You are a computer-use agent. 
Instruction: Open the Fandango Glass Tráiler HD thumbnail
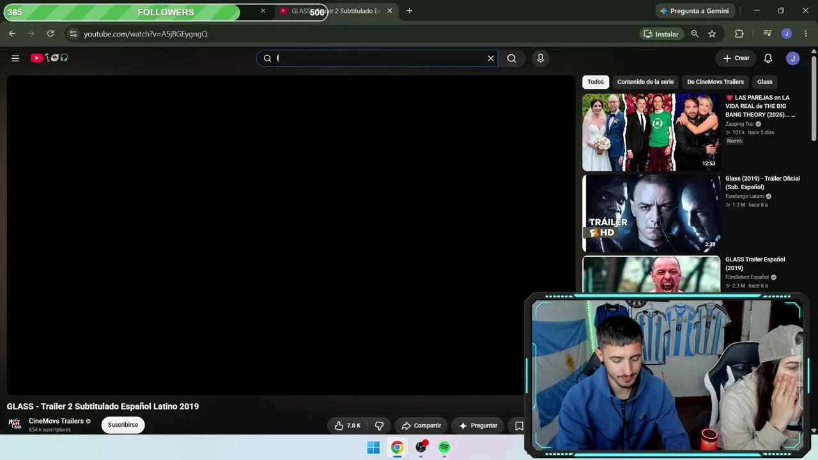click(651, 213)
